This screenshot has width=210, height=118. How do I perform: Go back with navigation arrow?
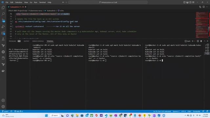pos(63,2)
